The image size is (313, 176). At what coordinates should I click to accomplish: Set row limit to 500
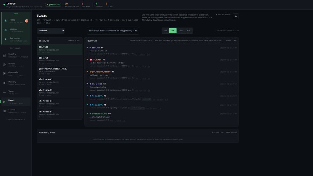pyautogui.click(x=188, y=31)
